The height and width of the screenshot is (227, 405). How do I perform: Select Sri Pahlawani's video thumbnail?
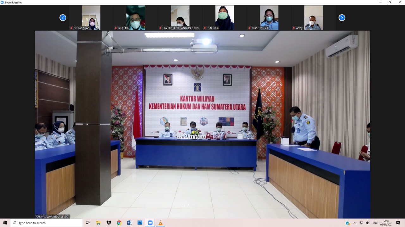click(91, 18)
